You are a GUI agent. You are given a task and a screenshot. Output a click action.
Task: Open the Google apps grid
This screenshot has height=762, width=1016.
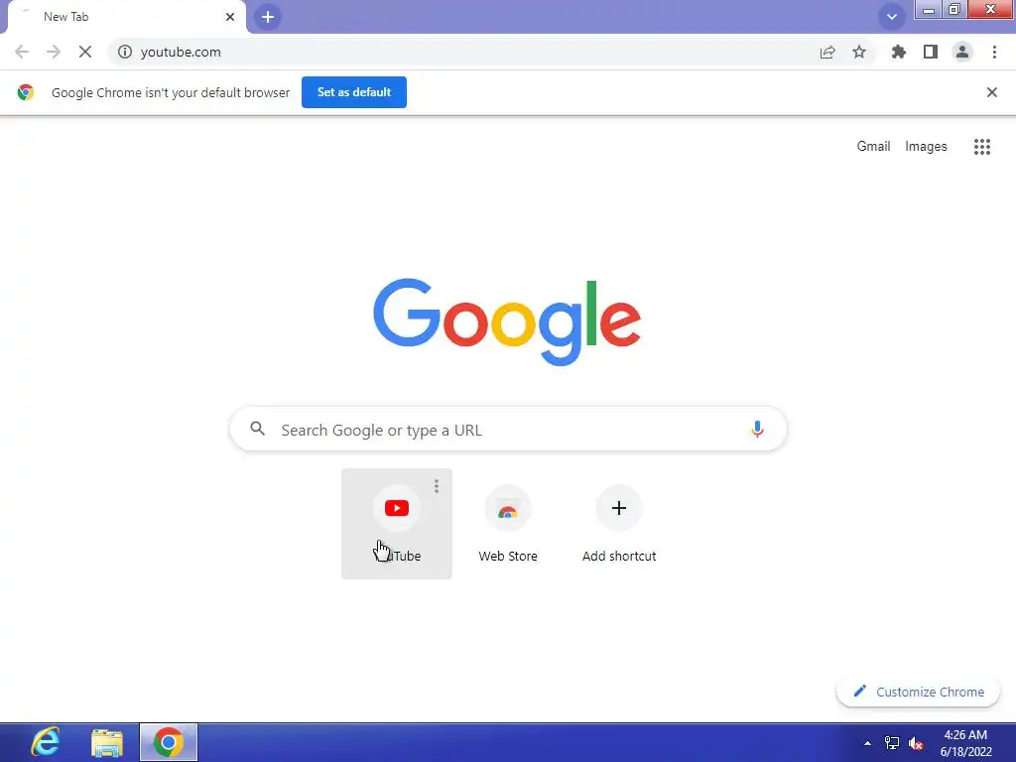click(982, 147)
